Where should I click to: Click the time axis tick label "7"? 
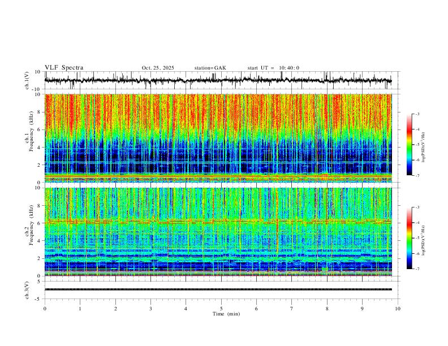292,309
